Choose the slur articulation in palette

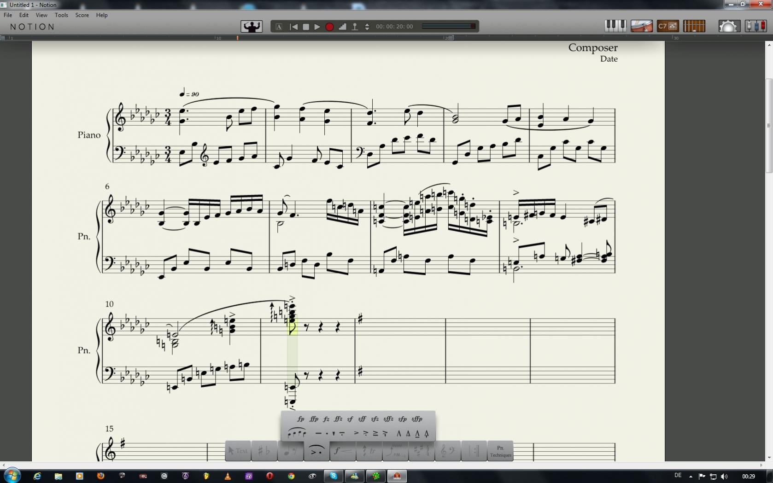pos(297,433)
